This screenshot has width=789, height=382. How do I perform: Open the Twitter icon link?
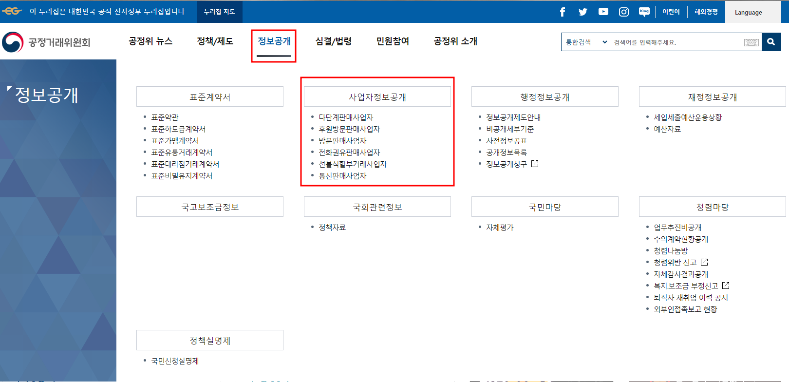tap(583, 12)
